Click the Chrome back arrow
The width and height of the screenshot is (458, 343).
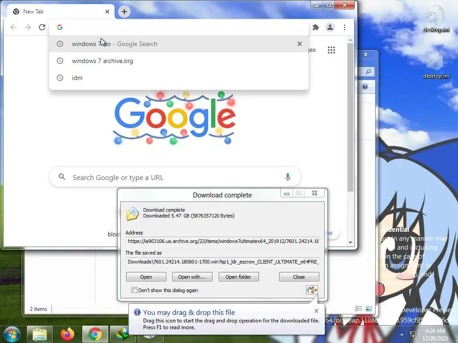(13, 27)
